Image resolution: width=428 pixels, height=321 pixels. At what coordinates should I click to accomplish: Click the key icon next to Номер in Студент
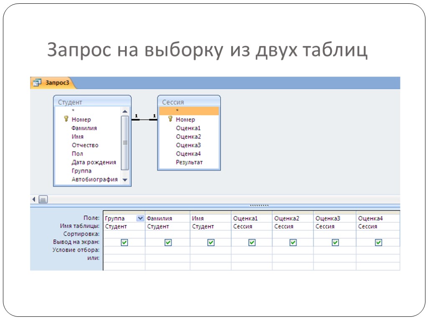(66, 119)
